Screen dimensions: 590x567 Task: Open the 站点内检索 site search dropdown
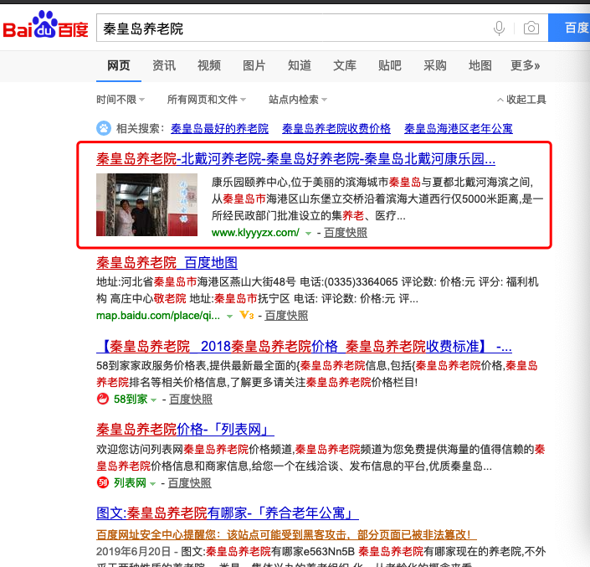[x=298, y=100]
